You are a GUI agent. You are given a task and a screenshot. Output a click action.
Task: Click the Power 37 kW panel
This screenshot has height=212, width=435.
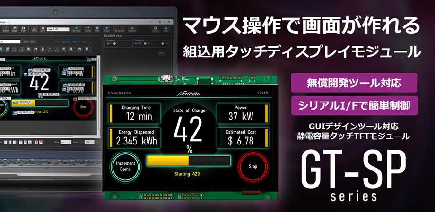pos(243,113)
